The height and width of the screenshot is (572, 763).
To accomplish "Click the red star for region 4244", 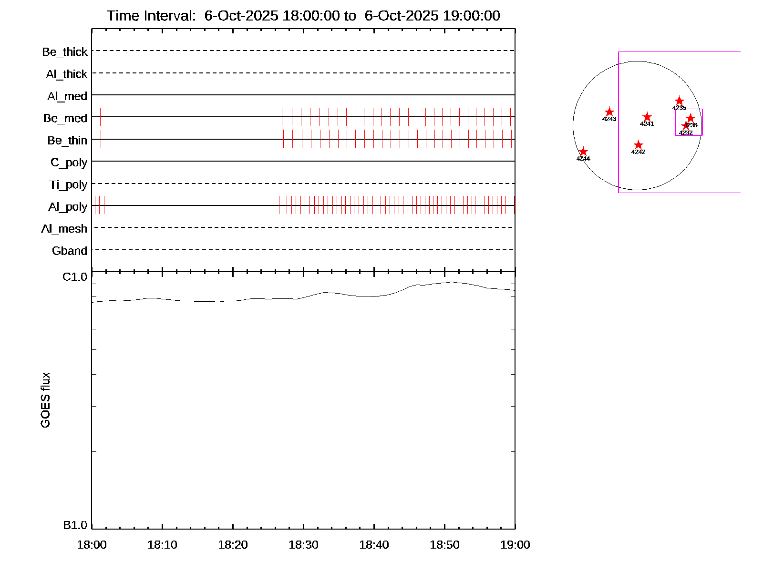I will pos(583,152).
